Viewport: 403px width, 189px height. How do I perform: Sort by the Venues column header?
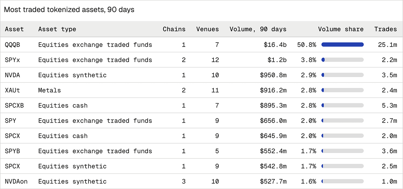pyautogui.click(x=207, y=29)
